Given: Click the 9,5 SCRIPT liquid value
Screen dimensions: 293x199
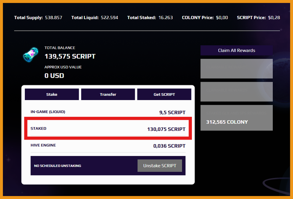Looking at the screenshot, I should coord(172,113).
